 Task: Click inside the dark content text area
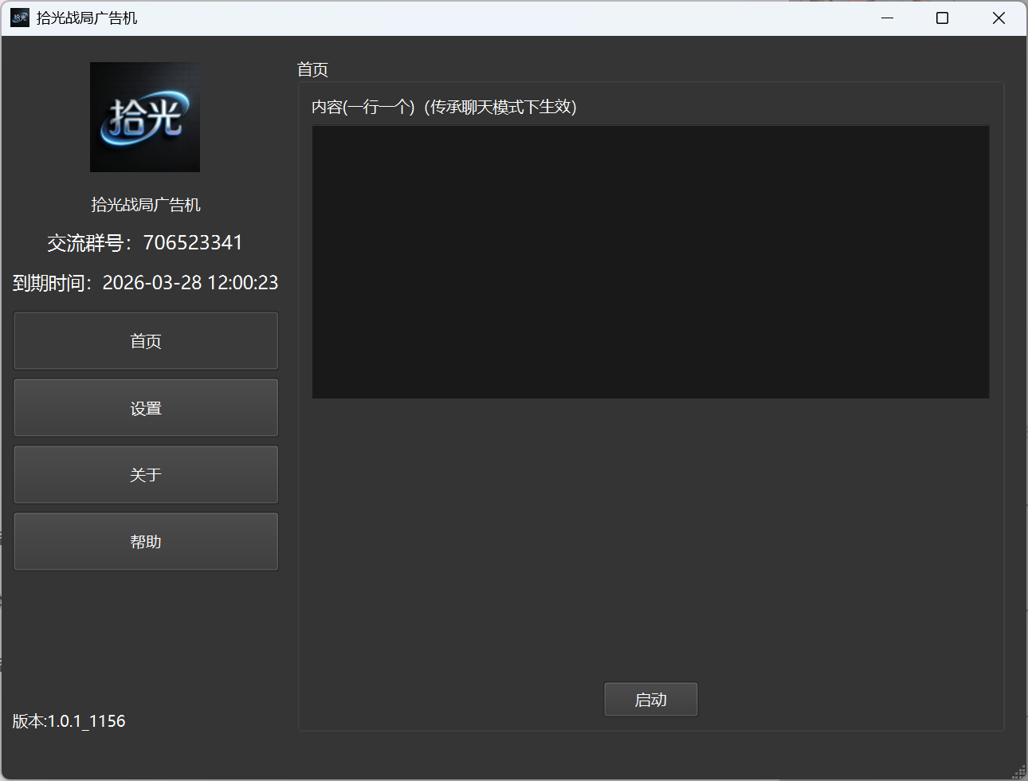click(650, 261)
